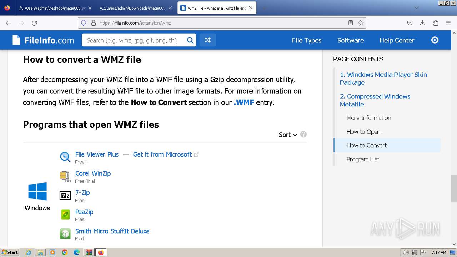This screenshot has width=457, height=257.
Task: Open the extensions puzzle icon
Action: click(x=436, y=23)
